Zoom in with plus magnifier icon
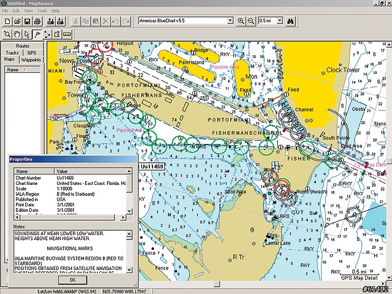392x294 pixels. pyautogui.click(x=241, y=21)
